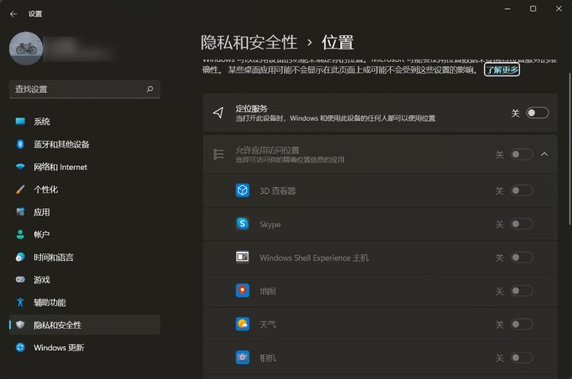This screenshot has height=379, width=572.
Task: Turn on the 定位服务 toggle
Action: tap(537, 113)
